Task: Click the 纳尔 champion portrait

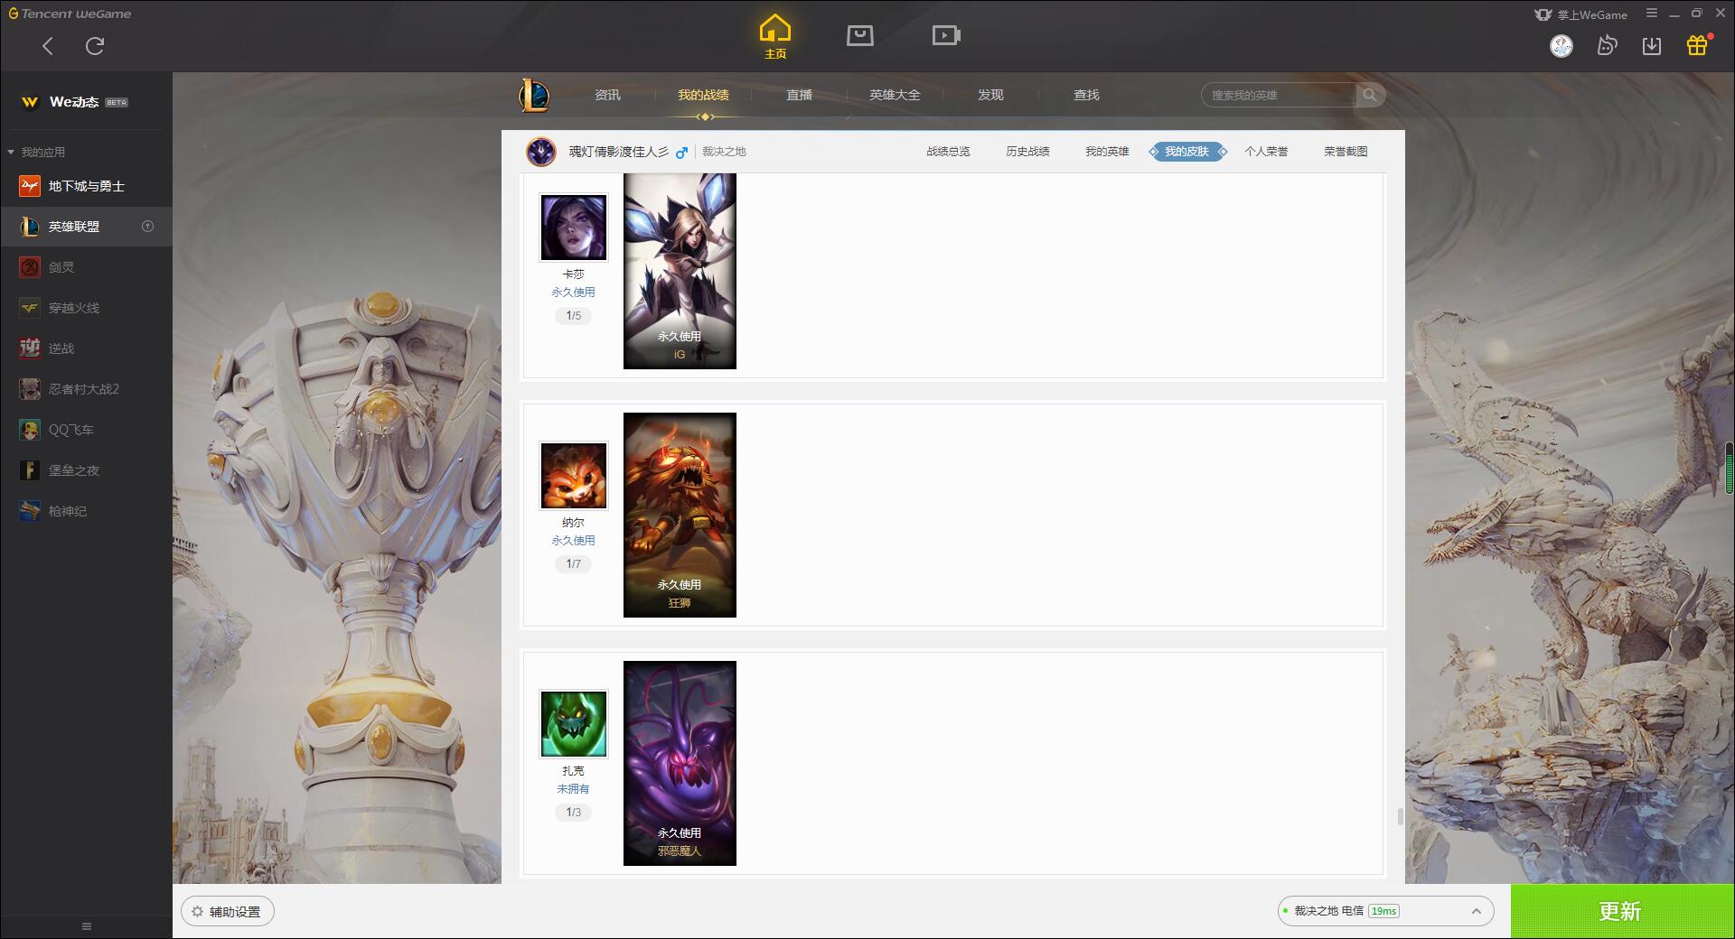Action: (x=574, y=476)
